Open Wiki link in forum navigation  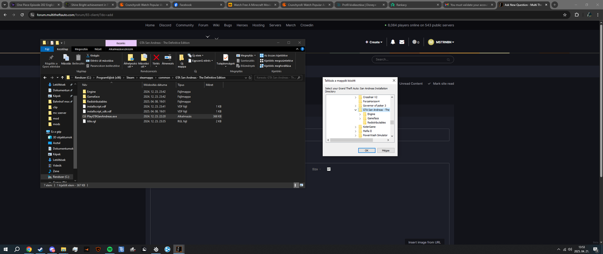click(x=216, y=25)
